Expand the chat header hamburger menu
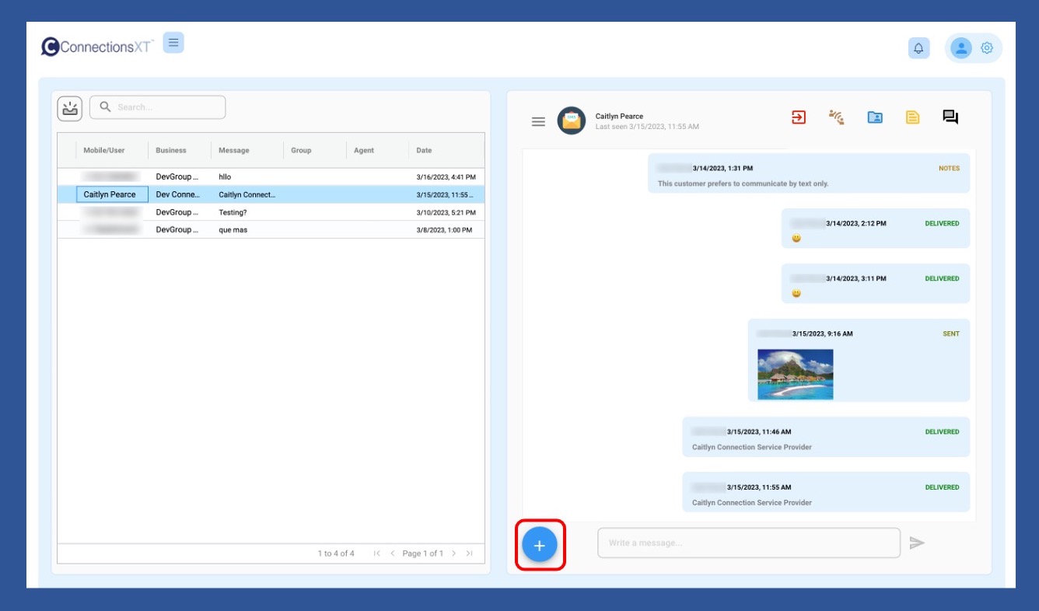 click(538, 122)
